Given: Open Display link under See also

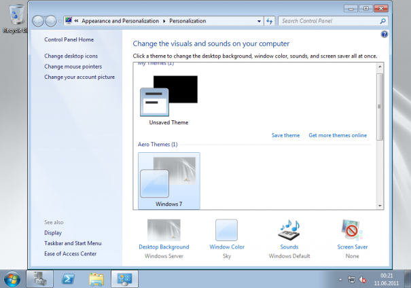Looking at the screenshot, I should [53, 233].
